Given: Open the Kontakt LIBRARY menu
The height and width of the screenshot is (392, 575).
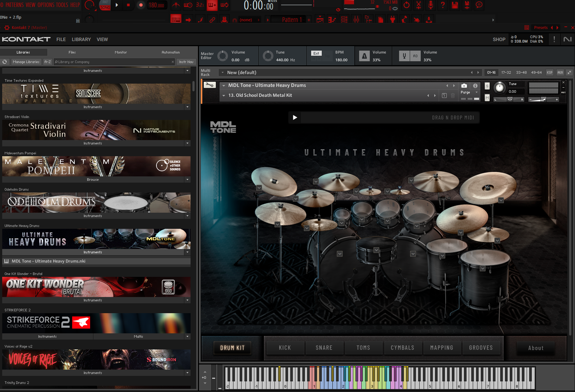Looking at the screenshot, I should point(81,39).
